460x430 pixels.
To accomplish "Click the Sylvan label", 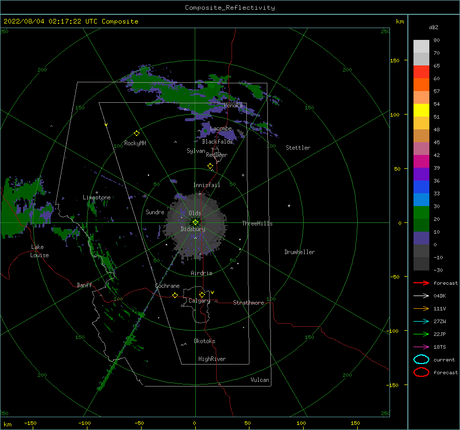I will coord(196,151).
